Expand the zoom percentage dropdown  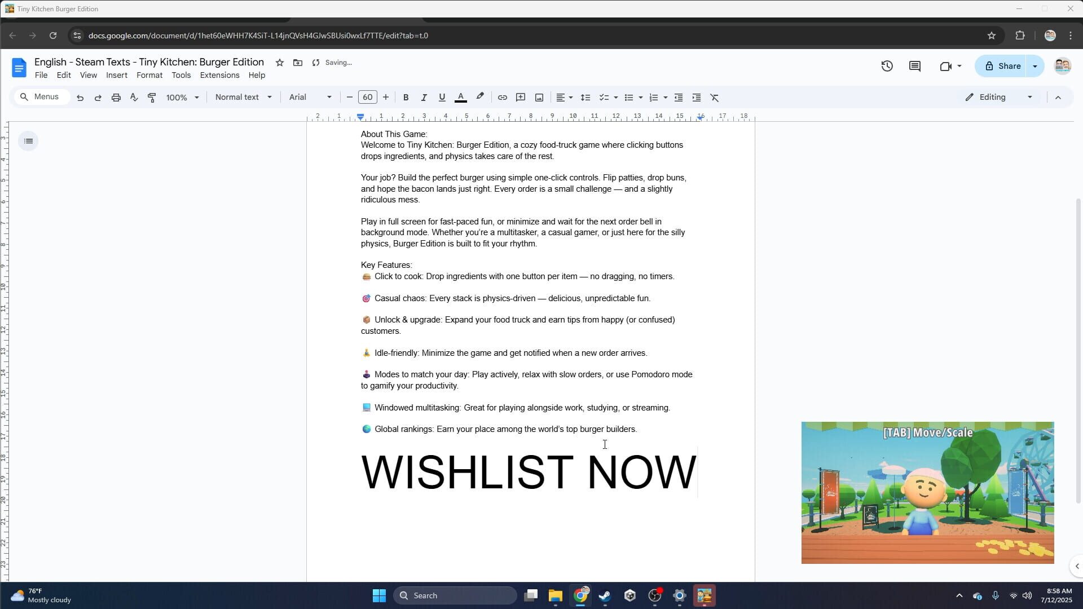pyautogui.click(x=182, y=97)
